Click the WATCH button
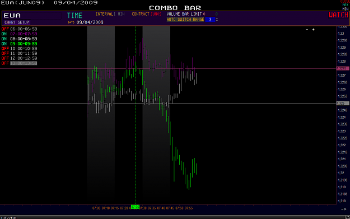Image resolution: width=350 pixels, height=219 pixels. [x=338, y=15]
